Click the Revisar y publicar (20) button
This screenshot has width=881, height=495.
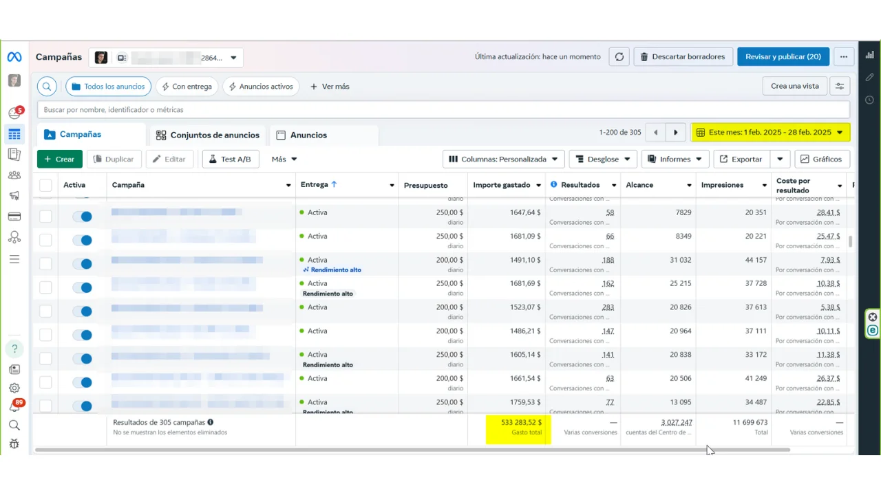783,56
